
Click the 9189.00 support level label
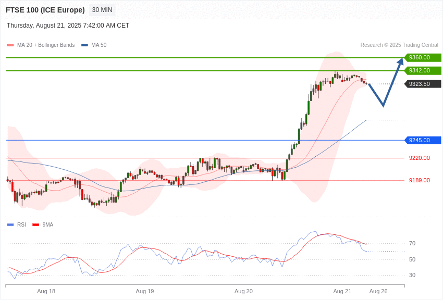(x=419, y=180)
